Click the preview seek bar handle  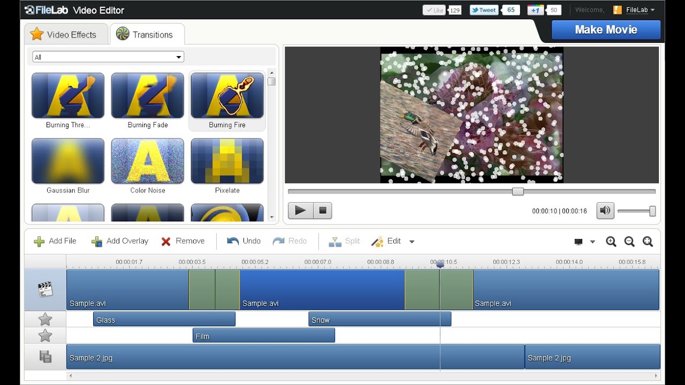coord(517,191)
